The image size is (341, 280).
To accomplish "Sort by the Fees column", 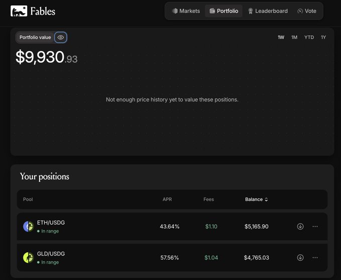I will [208, 200].
